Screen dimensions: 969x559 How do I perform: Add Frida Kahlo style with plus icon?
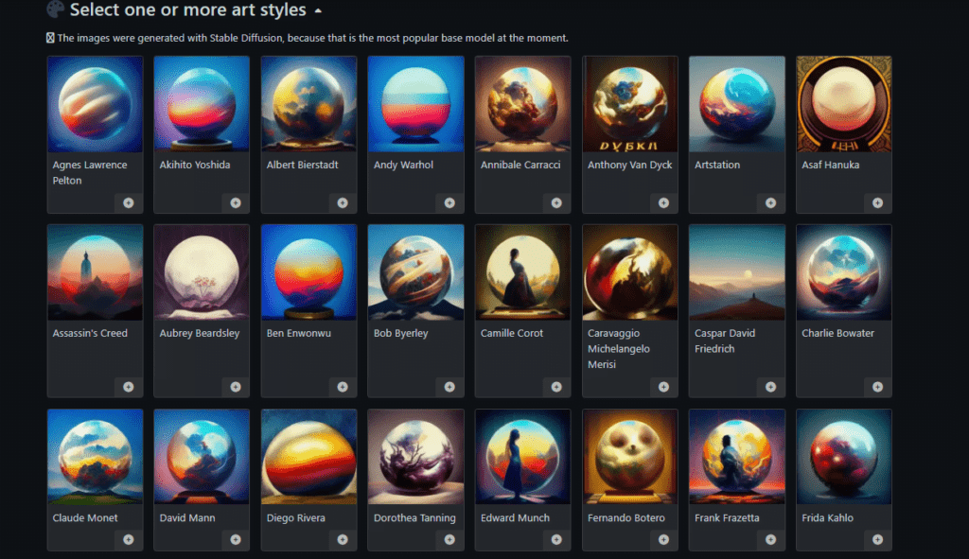(877, 539)
